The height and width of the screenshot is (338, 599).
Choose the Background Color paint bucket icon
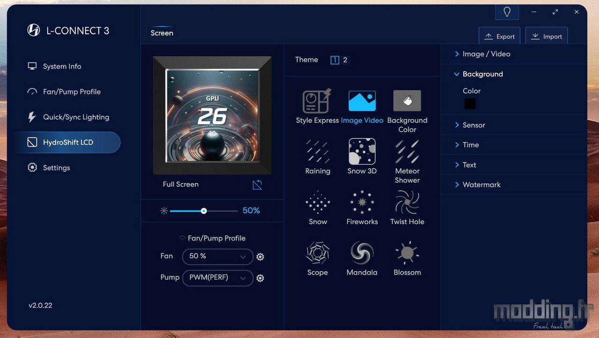click(407, 101)
